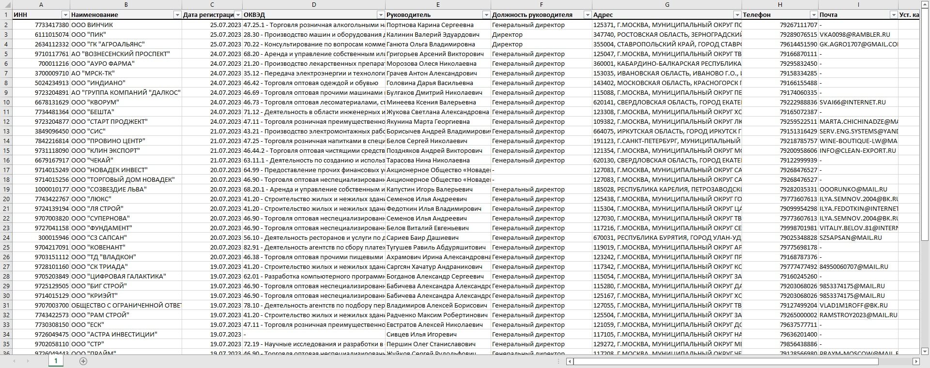The width and height of the screenshot is (930, 368).
Task: Select cell ООО "ЛЮКС"
Action: pos(126,199)
